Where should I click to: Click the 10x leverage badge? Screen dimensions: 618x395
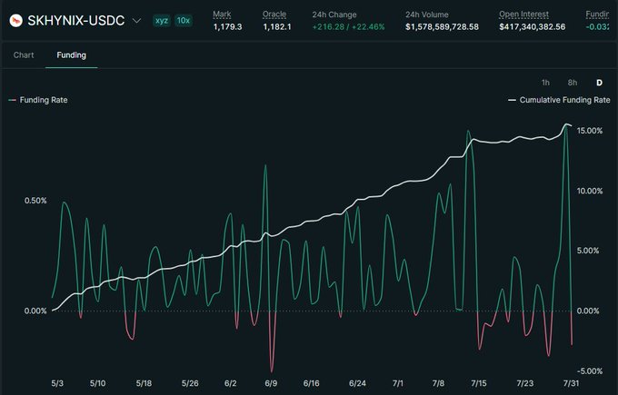tap(183, 21)
